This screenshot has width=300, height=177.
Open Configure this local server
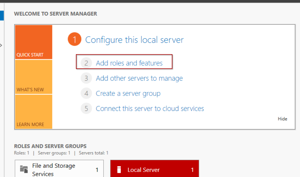(134, 40)
